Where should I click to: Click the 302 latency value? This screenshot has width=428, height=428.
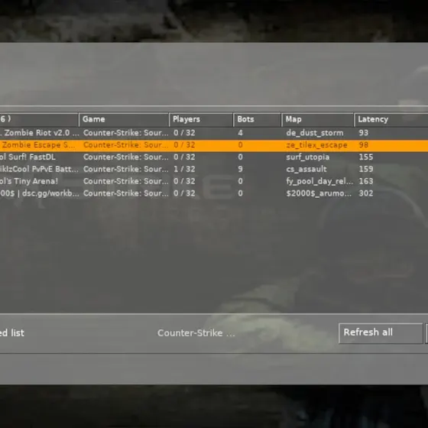tap(366, 193)
